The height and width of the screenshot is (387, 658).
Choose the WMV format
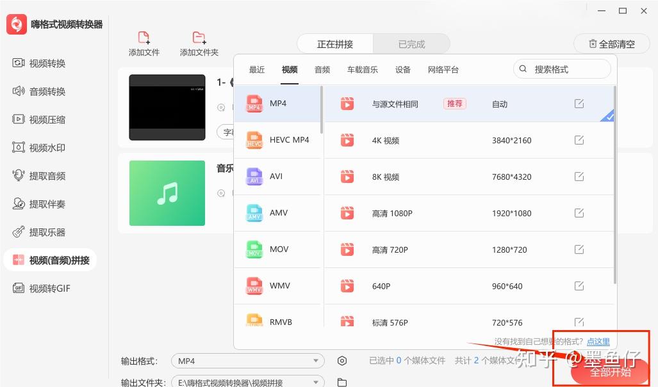click(x=277, y=286)
